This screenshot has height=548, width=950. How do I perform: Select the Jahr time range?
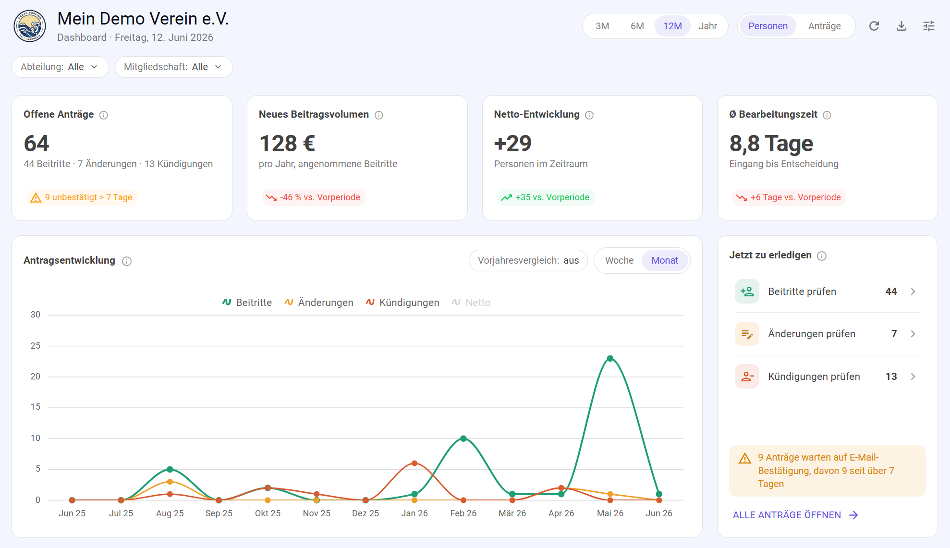(x=707, y=26)
